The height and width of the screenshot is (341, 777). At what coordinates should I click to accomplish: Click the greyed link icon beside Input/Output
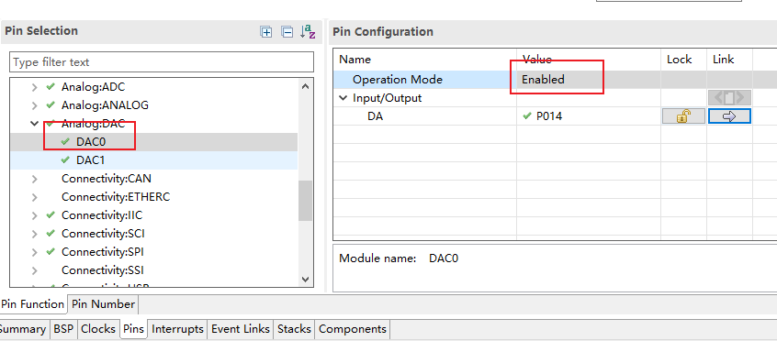[x=729, y=97]
